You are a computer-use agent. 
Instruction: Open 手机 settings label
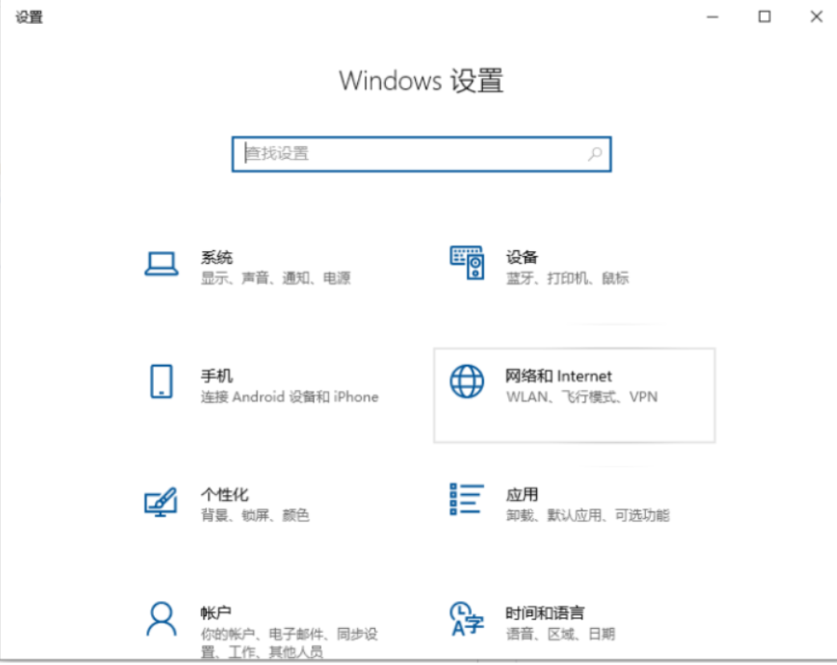click(x=217, y=375)
